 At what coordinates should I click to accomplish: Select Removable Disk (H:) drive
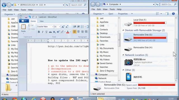pos(145,49)
